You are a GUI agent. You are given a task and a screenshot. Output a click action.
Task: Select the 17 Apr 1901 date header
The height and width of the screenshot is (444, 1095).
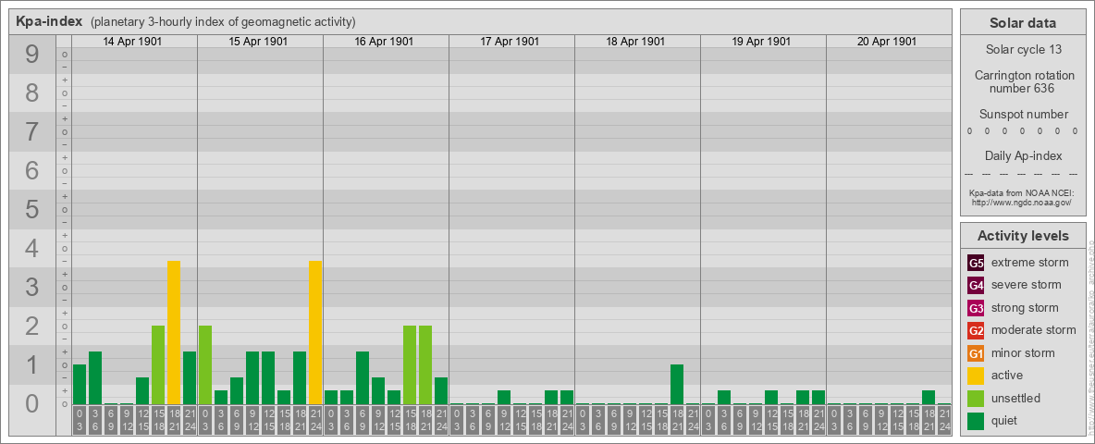(x=510, y=42)
